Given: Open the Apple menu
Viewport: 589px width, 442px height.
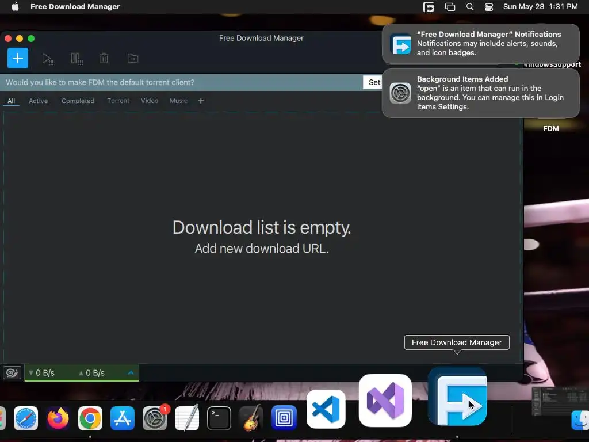Looking at the screenshot, I should 15,7.
